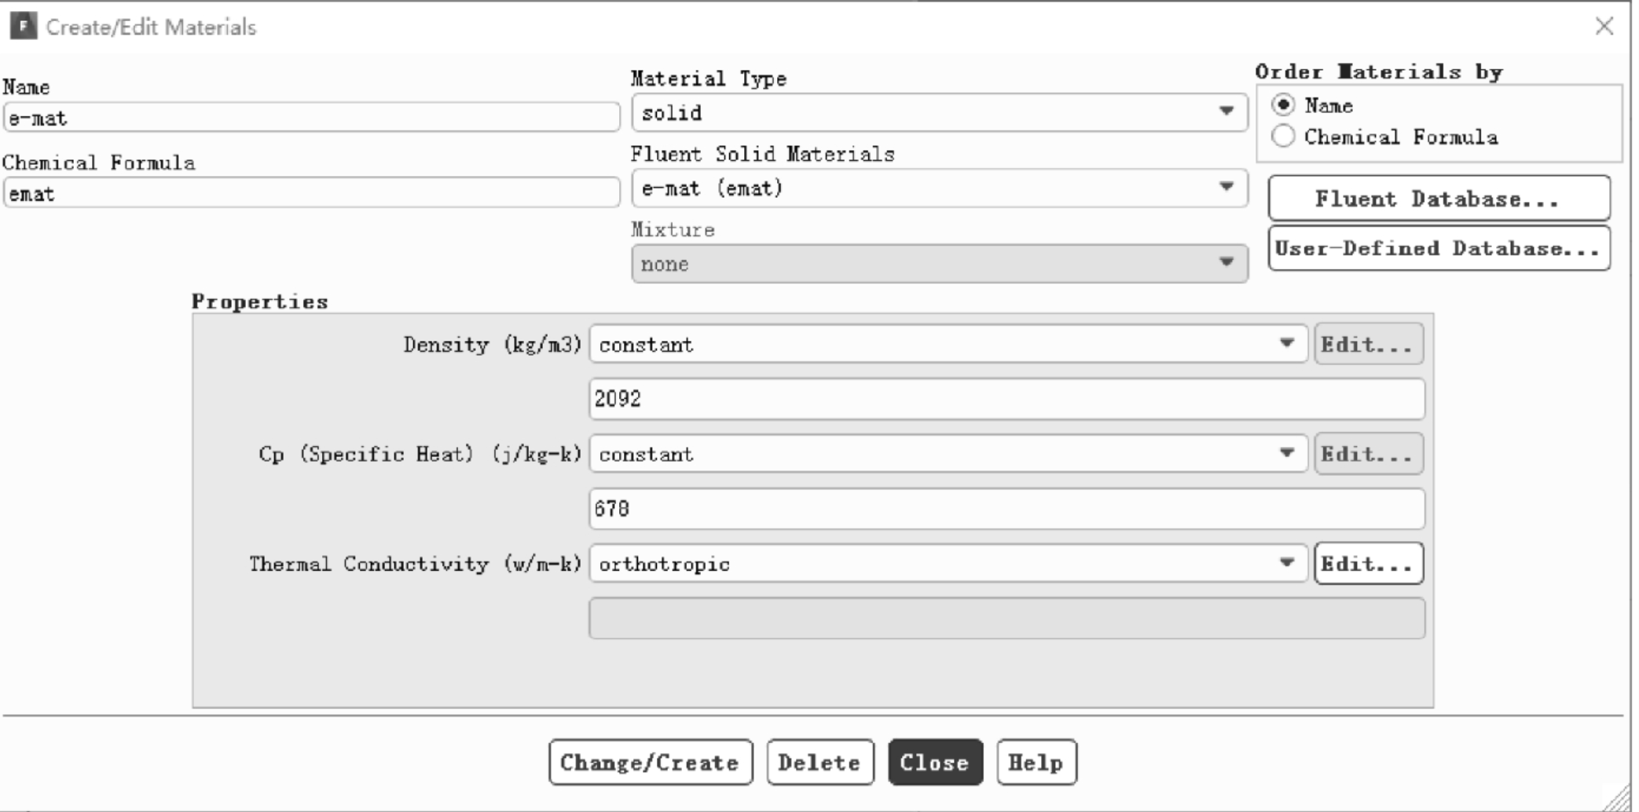The image size is (1639, 812).
Task: Click the empty Thermal Conductivity value field
Action: (x=1006, y=618)
